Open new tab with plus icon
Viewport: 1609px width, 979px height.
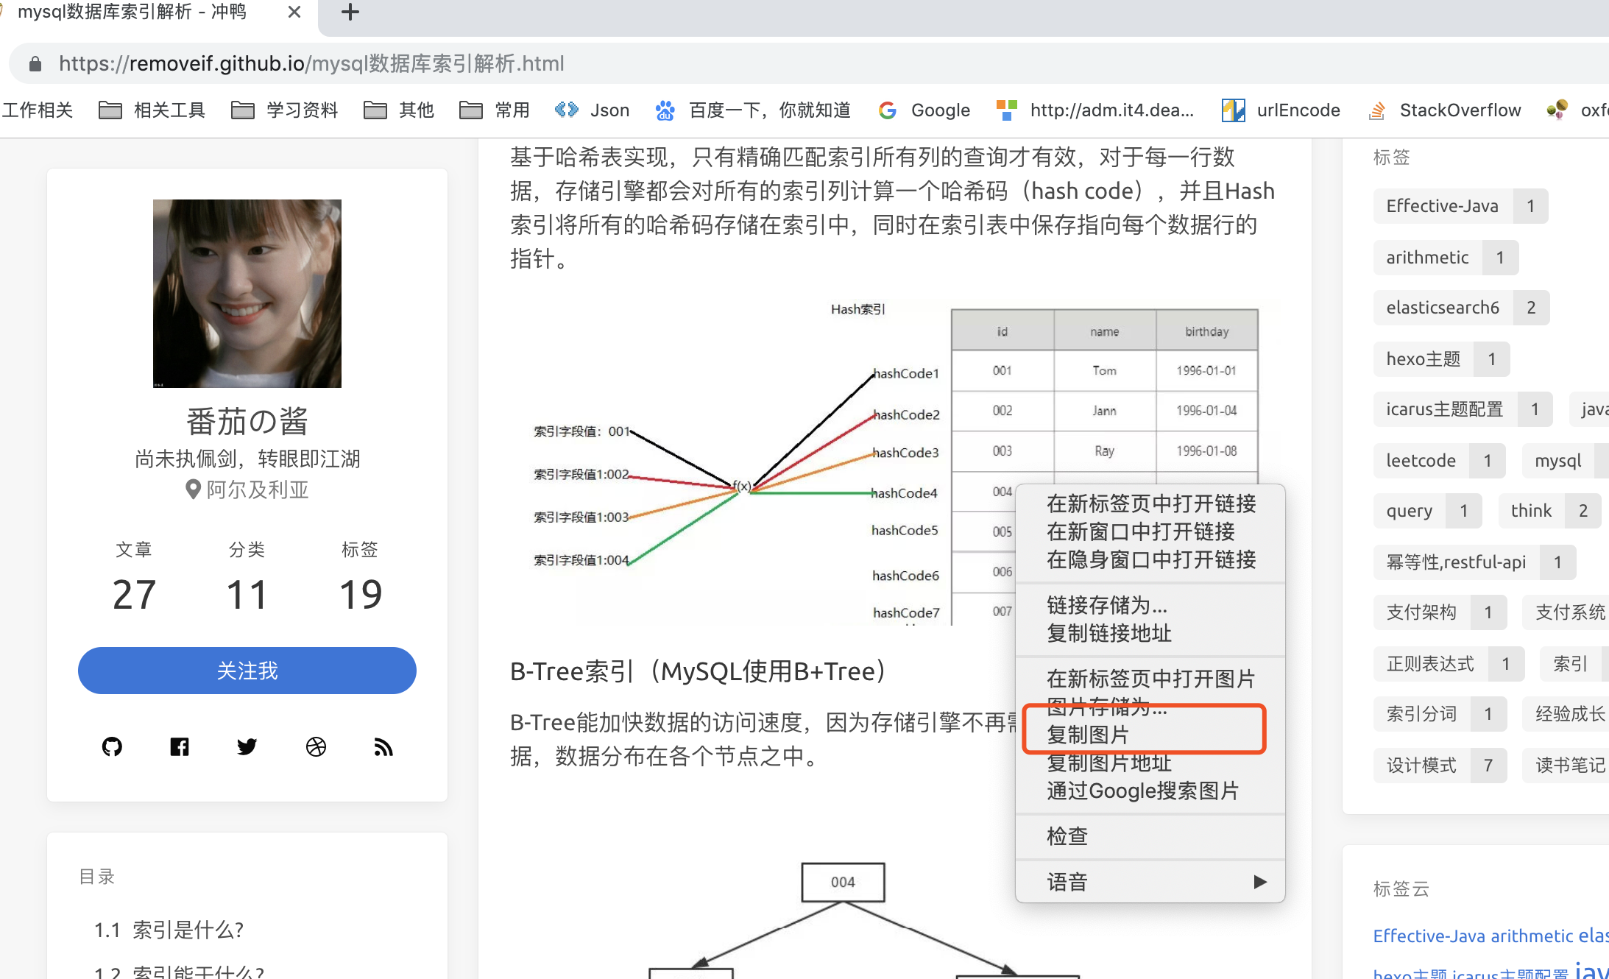(x=350, y=12)
